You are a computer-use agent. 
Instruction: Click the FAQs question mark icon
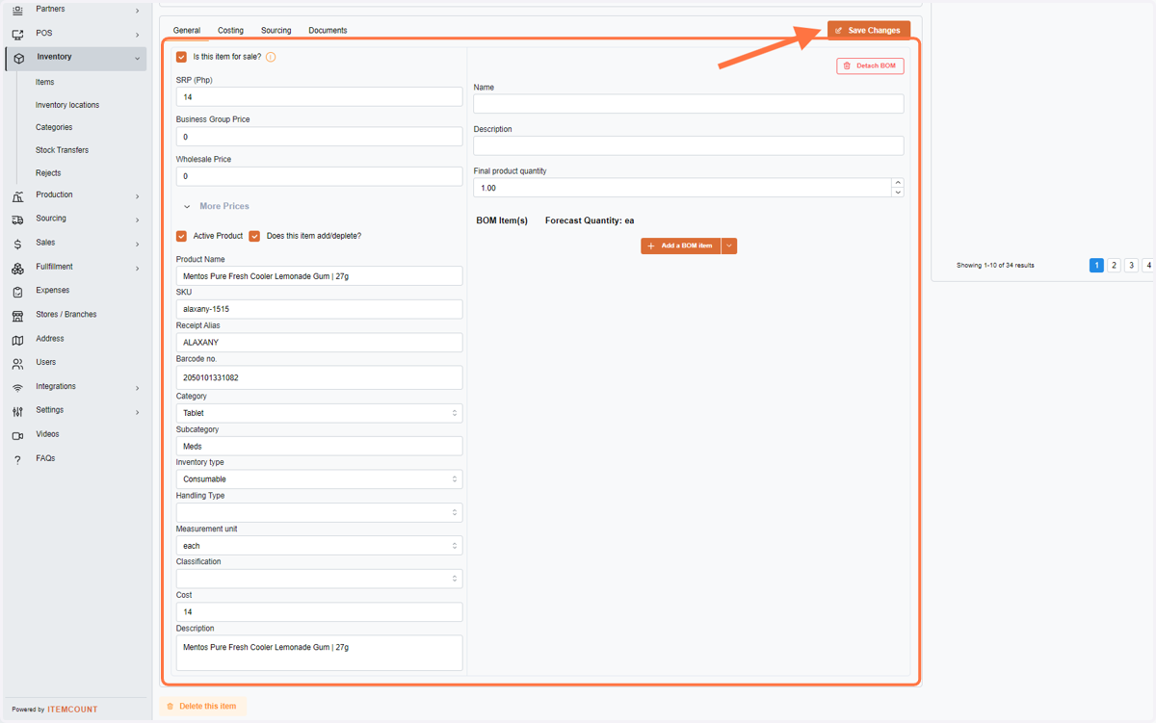tap(17, 459)
